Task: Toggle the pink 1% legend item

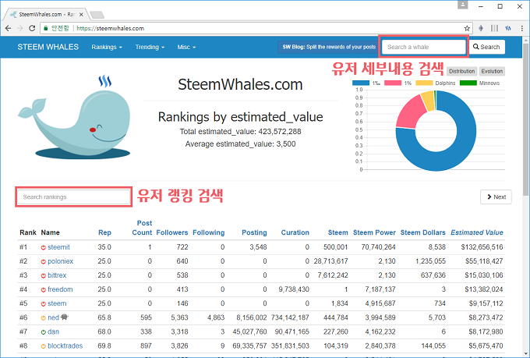Action: tap(397, 83)
